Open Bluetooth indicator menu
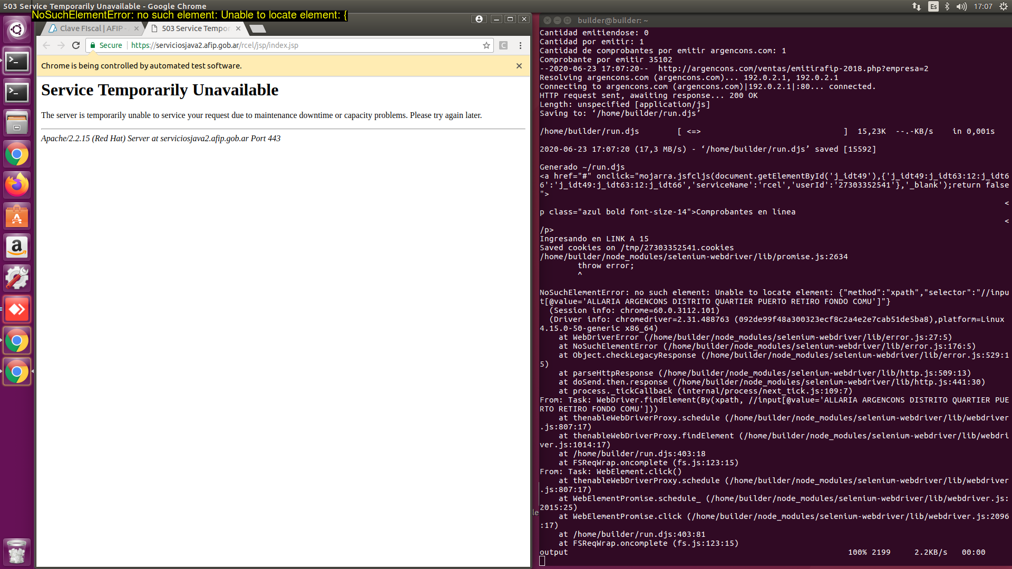 [947, 6]
